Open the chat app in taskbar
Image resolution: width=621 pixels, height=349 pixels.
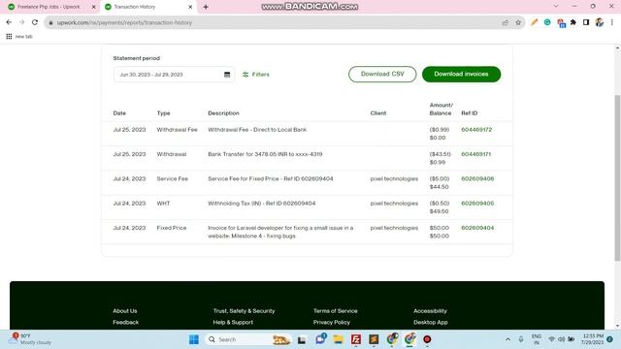click(x=320, y=339)
